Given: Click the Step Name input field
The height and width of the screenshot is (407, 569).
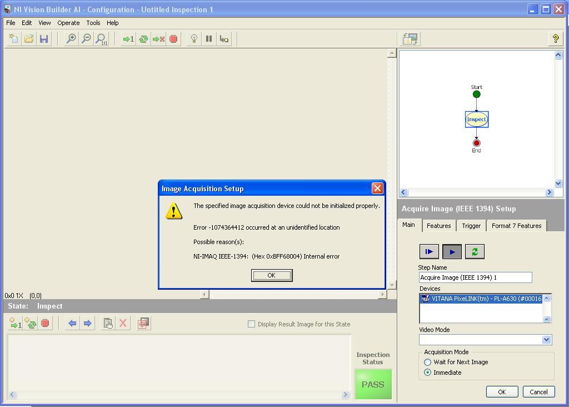Looking at the screenshot, I should pos(476,277).
